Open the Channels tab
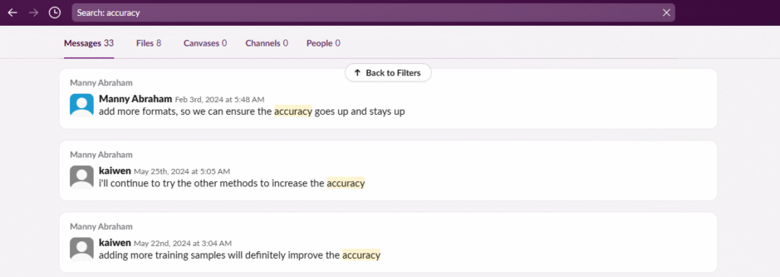 (x=267, y=43)
